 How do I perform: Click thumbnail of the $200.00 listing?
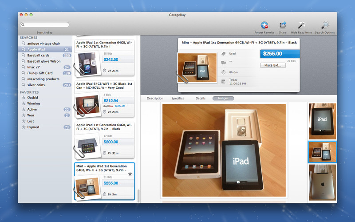coord(88,146)
